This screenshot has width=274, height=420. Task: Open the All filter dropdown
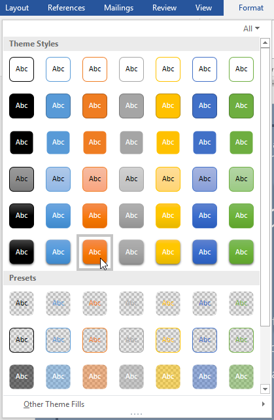click(251, 28)
